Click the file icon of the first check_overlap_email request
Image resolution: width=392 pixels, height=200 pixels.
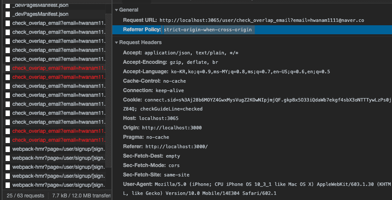(x=8, y=23)
